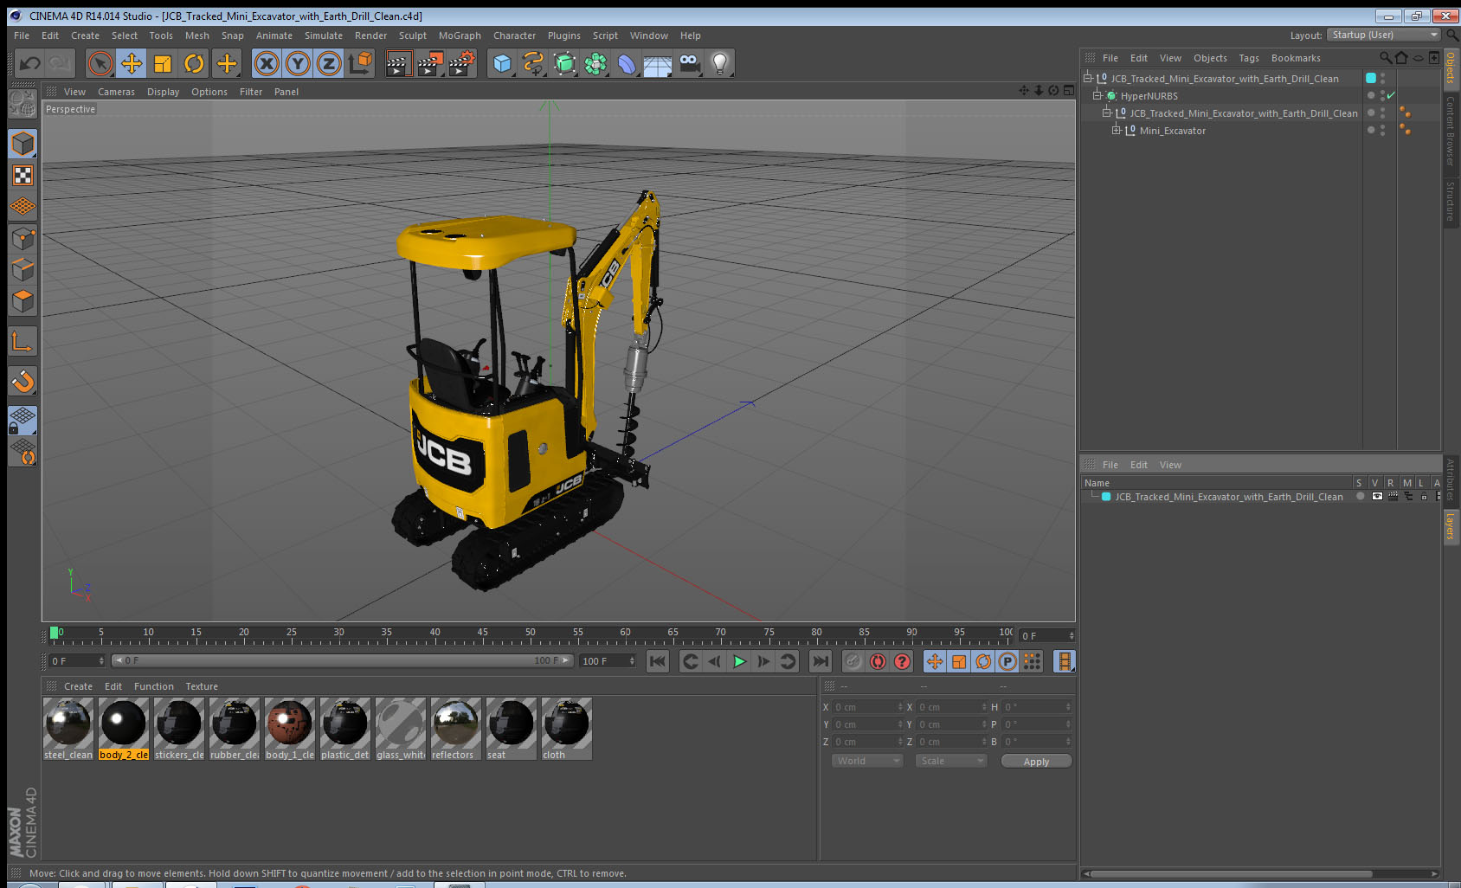
Task: Activate the Rotate tool in the top toolbar
Action: click(x=195, y=63)
